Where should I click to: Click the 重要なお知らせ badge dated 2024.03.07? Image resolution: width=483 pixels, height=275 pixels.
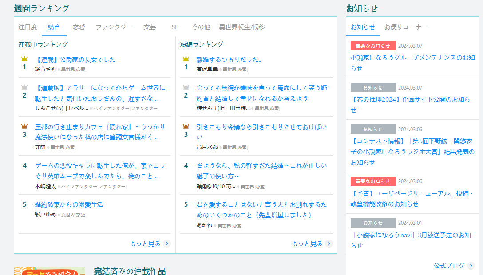[373, 46]
